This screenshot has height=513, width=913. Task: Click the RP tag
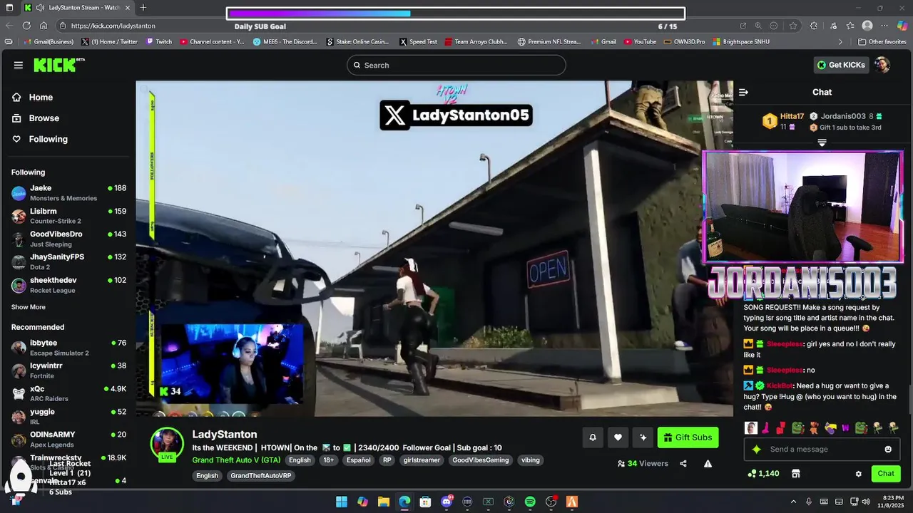click(387, 460)
